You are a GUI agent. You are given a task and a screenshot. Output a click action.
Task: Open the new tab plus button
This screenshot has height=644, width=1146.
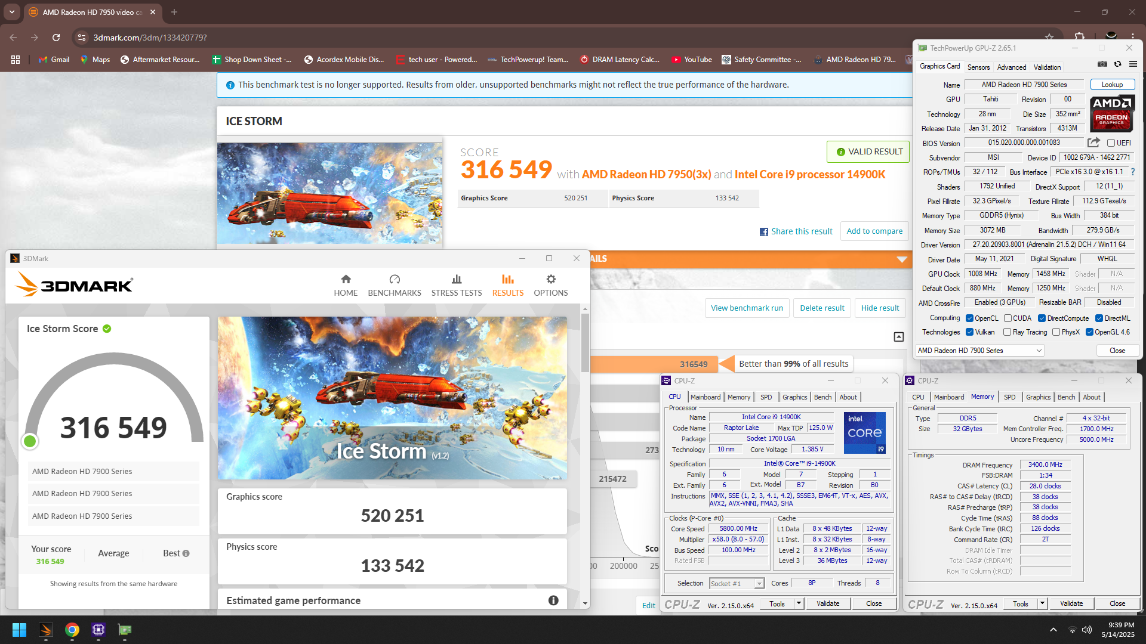pos(174,12)
